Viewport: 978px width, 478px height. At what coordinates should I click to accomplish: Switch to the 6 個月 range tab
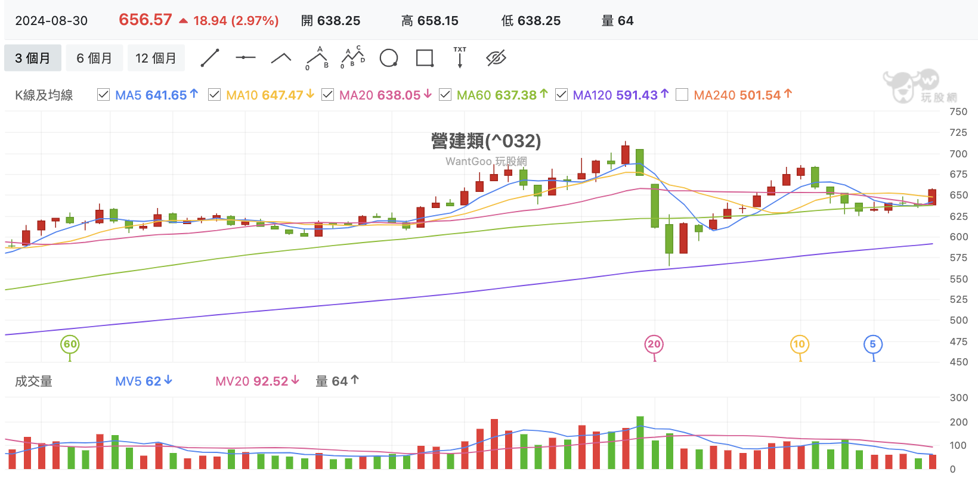pos(94,58)
